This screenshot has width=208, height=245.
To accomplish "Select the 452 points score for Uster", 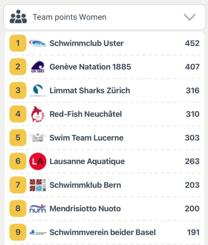I will tap(192, 43).
